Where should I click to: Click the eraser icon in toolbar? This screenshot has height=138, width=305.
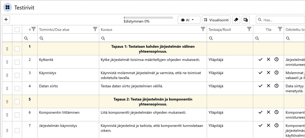click(x=236, y=20)
